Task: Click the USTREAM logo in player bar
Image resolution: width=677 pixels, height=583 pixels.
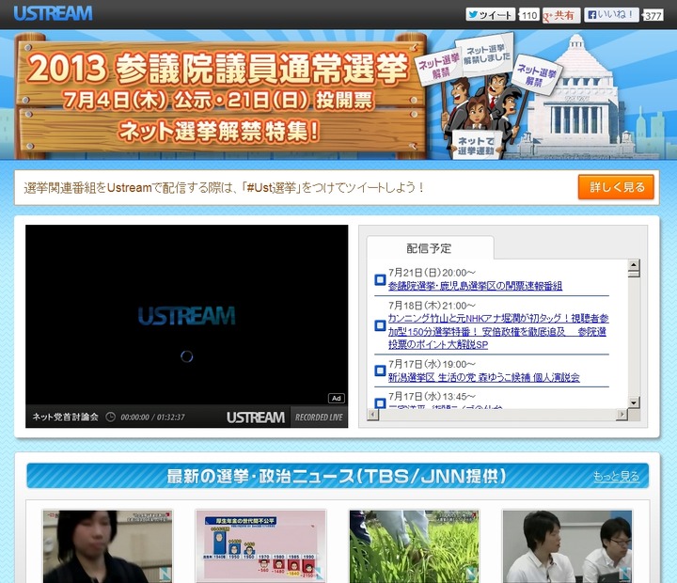Action: pos(256,418)
